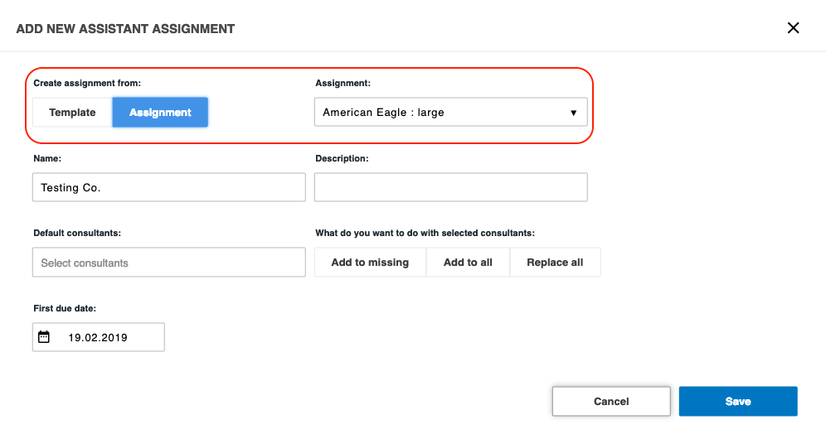
Task: Expand the American Eagle : large dropdown
Action: click(x=450, y=113)
